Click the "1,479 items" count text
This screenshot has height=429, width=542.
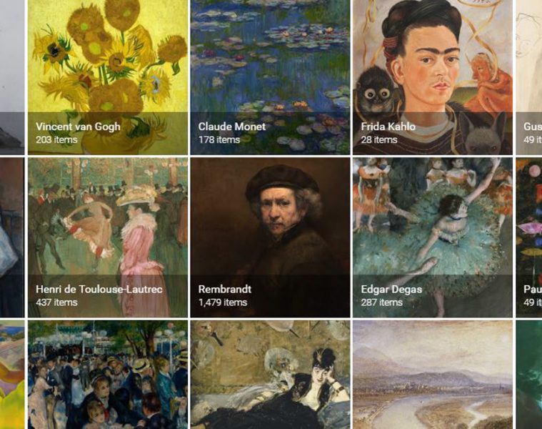(223, 302)
